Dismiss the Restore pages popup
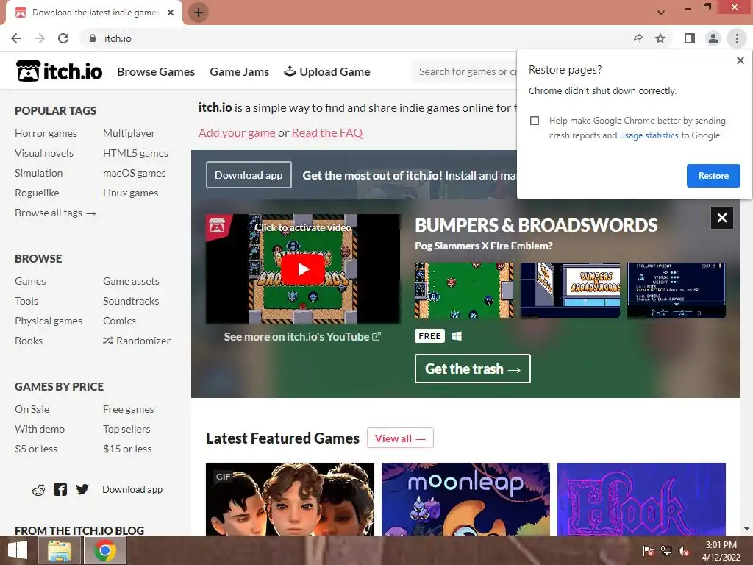Screen dimensions: 753x565 pyautogui.click(x=740, y=60)
